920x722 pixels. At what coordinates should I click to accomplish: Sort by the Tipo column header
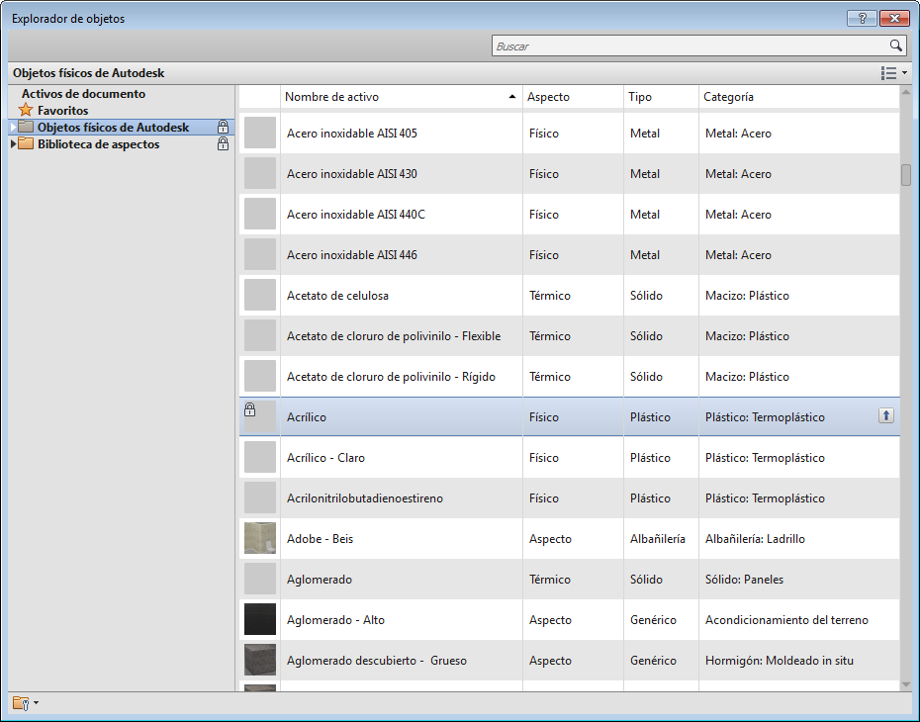[x=661, y=96]
